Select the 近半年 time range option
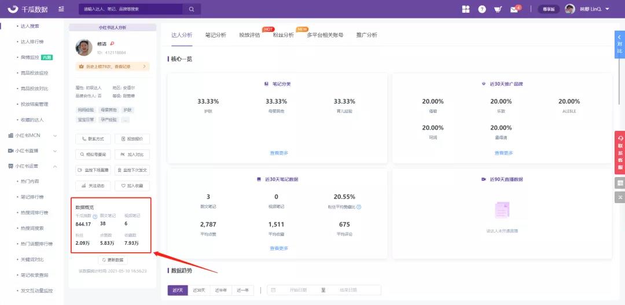625x305 pixels. pos(221,290)
